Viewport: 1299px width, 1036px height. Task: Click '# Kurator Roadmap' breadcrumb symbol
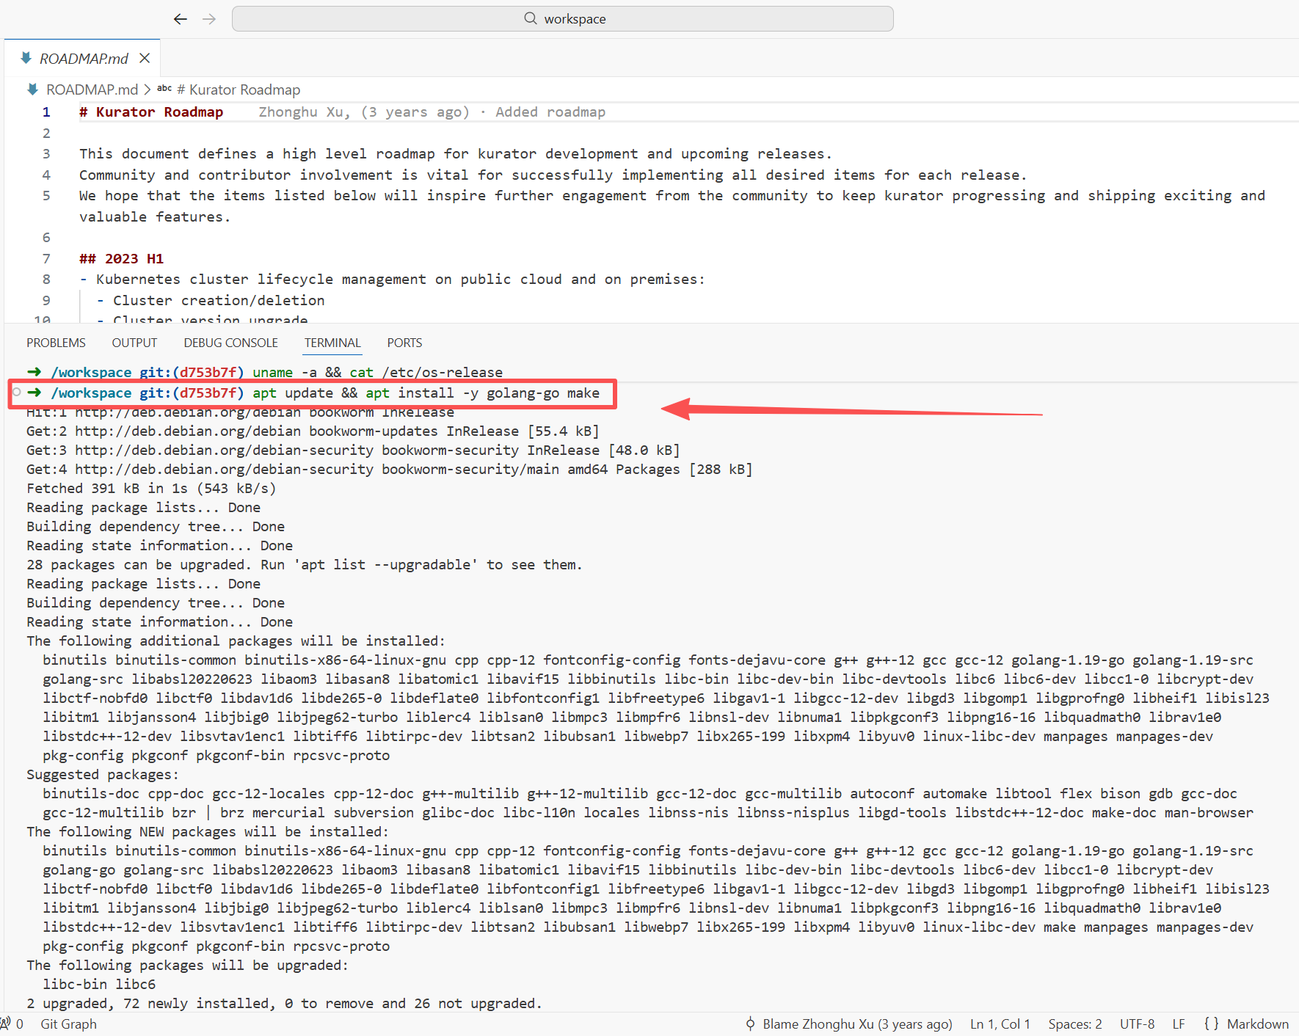tap(239, 90)
